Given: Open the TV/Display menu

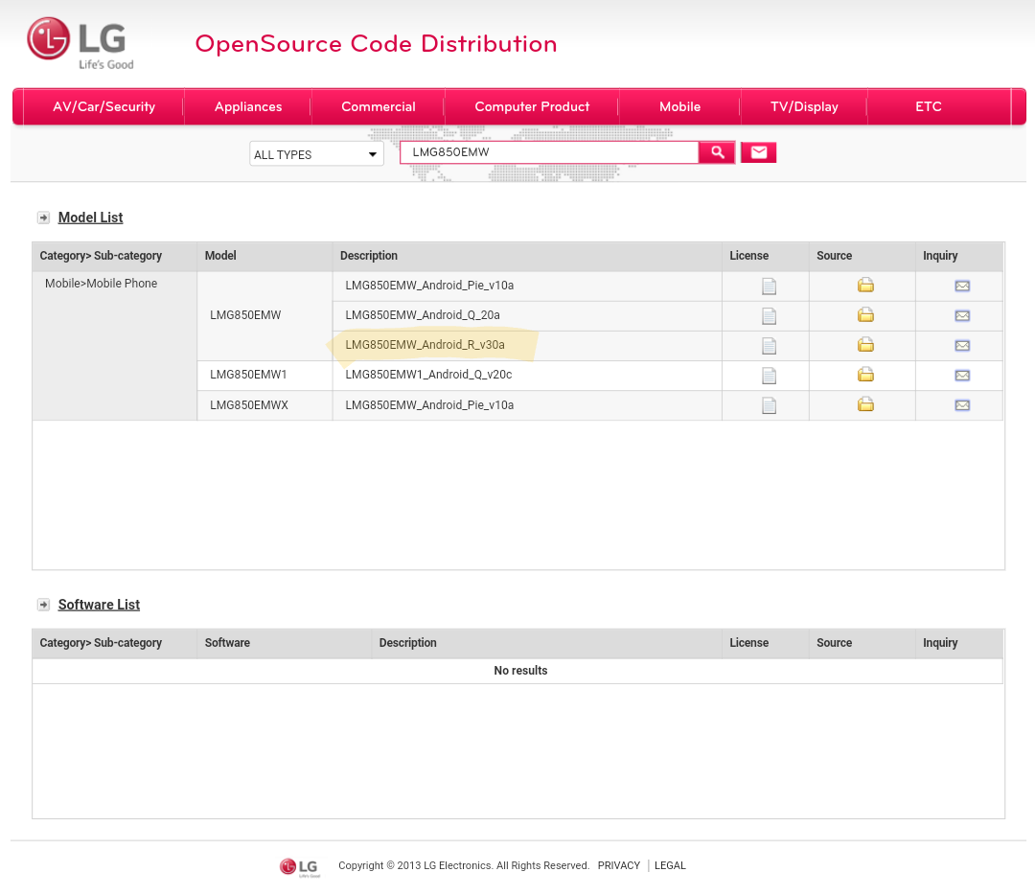Looking at the screenshot, I should click(804, 107).
